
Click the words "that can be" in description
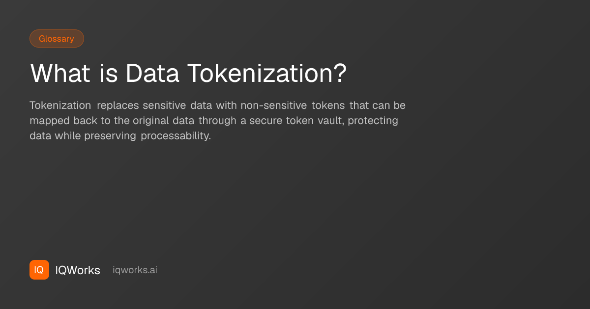378,105
